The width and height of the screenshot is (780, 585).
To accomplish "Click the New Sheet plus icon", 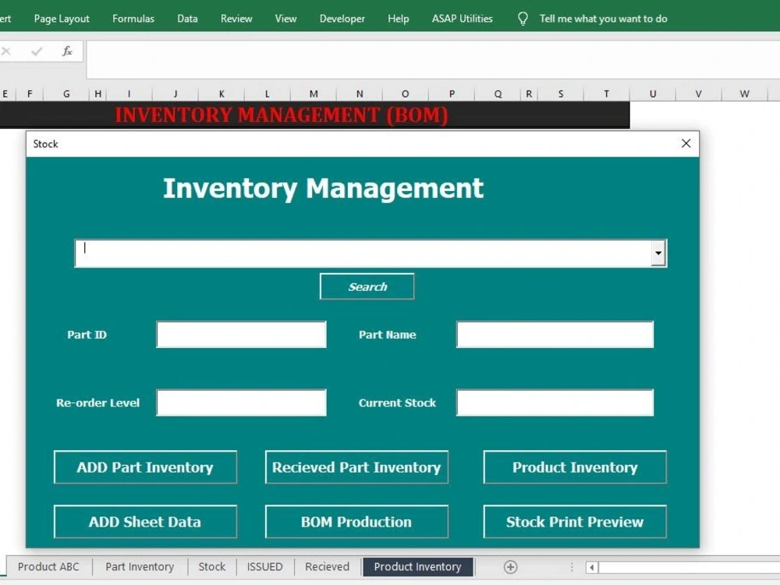I will tap(512, 567).
